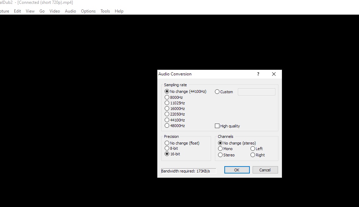The width and height of the screenshot is (359, 207).
Task: Open the Edit menu
Action: 17,11
